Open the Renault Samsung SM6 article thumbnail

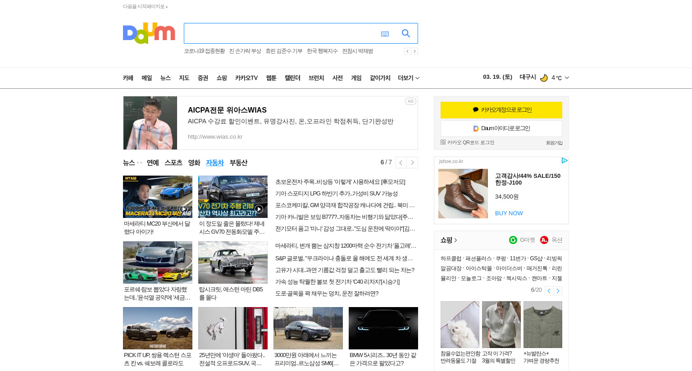pos(308,328)
